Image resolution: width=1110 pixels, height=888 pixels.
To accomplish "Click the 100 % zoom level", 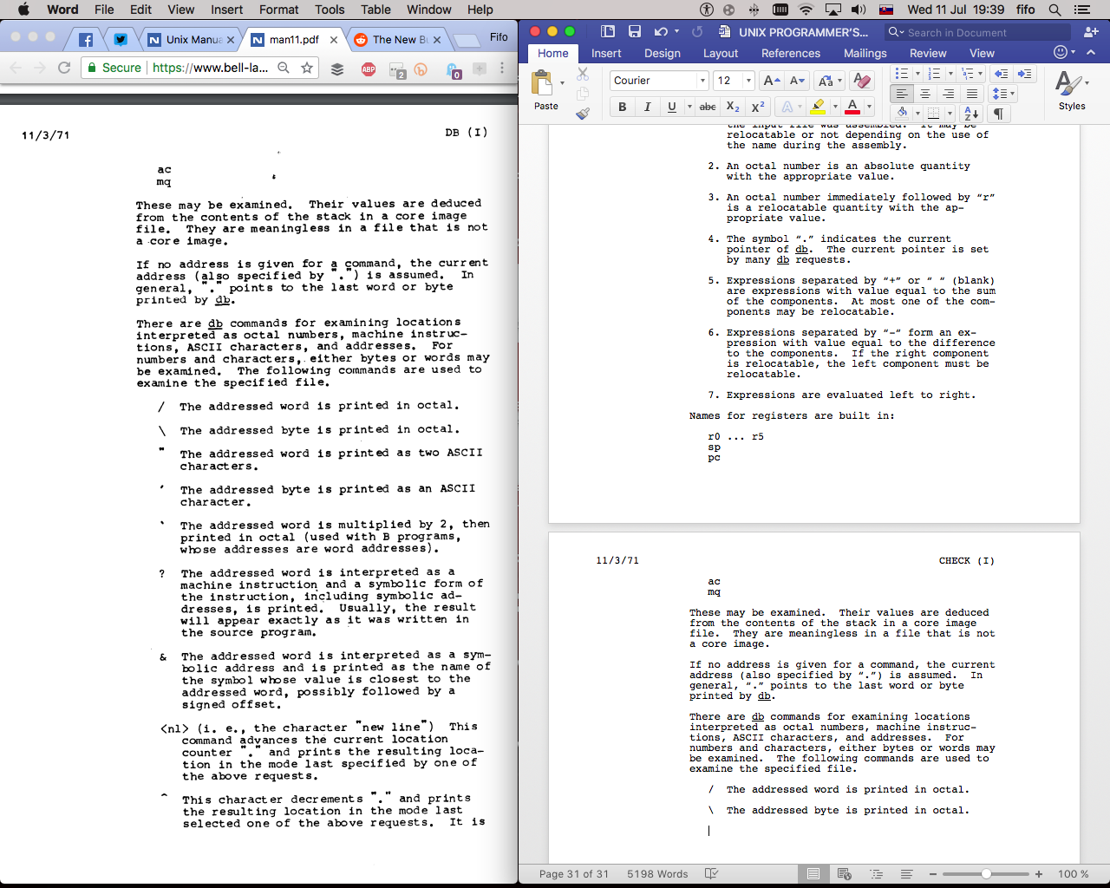I will (x=1074, y=874).
